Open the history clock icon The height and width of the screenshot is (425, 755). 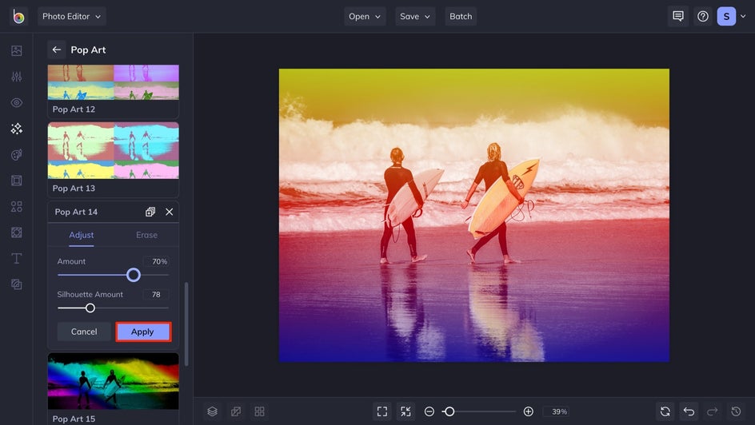(x=736, y=411)
